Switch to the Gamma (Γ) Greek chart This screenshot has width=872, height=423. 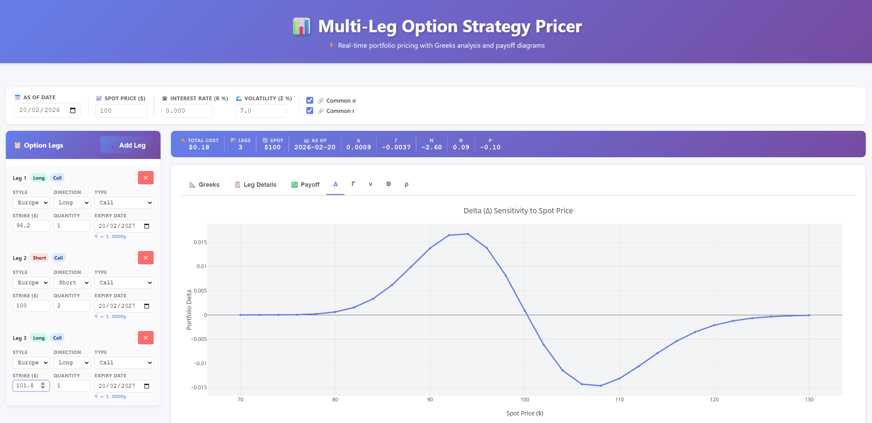pyautogui.click(x=353, y=184)
